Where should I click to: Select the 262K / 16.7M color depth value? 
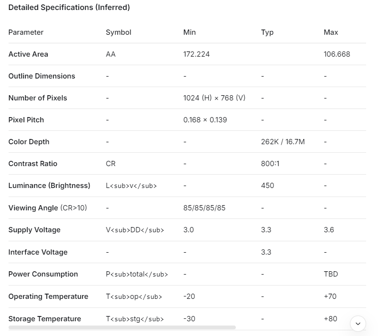[283, 142]
